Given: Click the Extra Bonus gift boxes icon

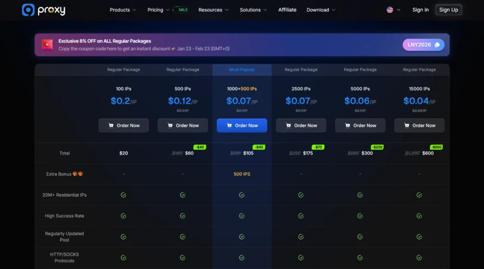Looking at the screenshot, I should point(78,174).
